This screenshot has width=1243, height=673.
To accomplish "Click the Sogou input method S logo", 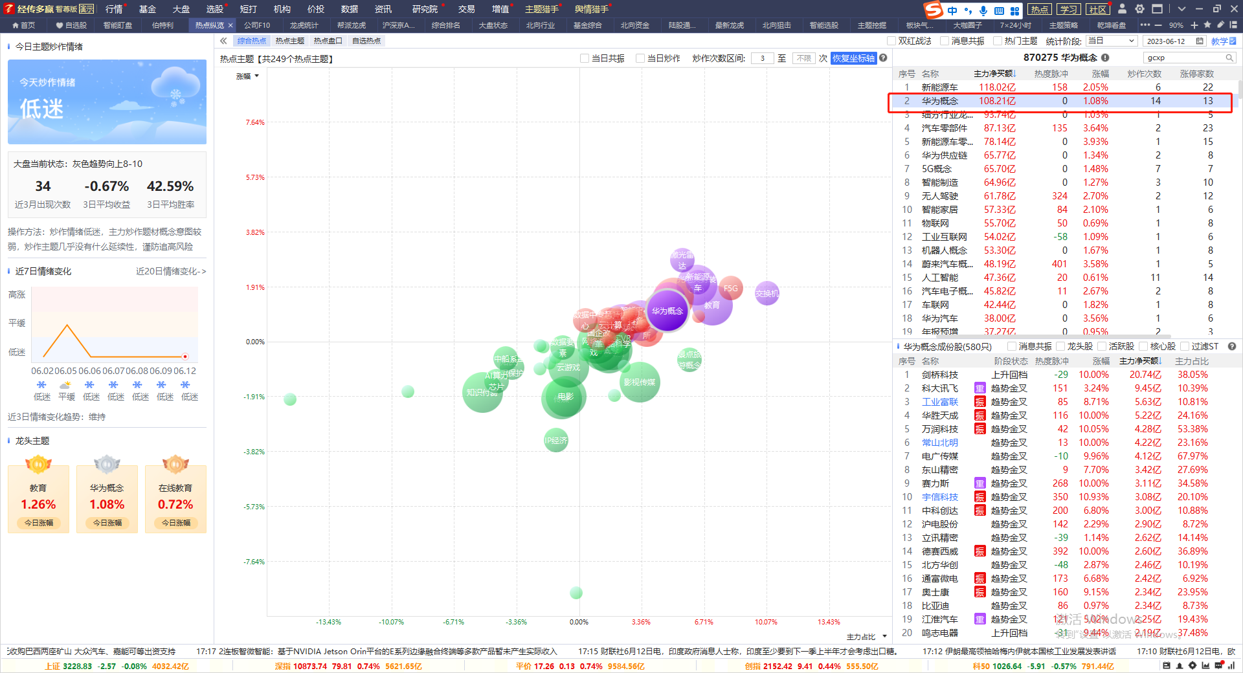I will 933,10.
